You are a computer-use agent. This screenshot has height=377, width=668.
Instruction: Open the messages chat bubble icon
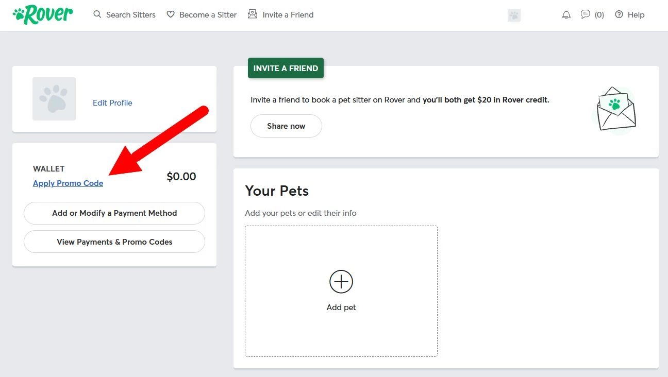coord(585,14)
